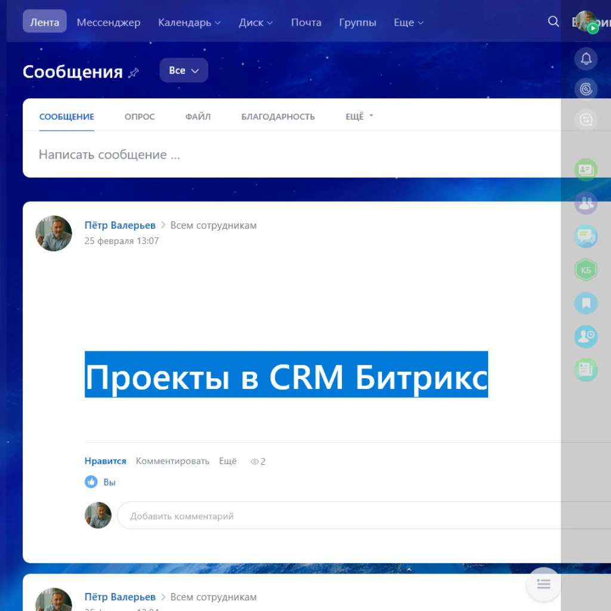Open Почта from the top menu
Screen dimensions: 611x611
[306, 23]
